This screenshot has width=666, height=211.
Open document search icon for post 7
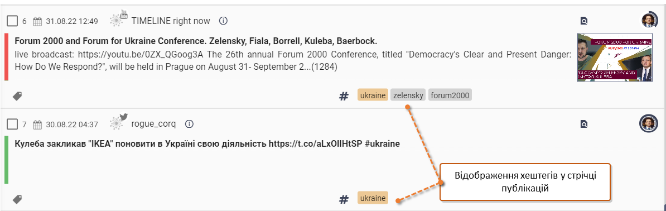(585, 124)
